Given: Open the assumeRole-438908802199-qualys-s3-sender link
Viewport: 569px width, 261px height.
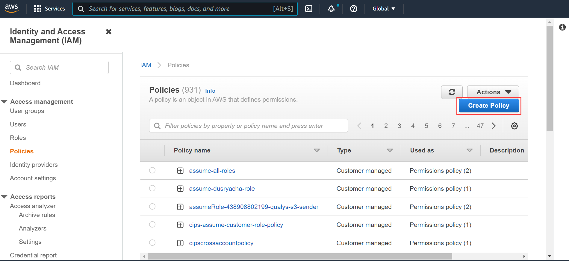Looking at the screenshot, I should (x=254, y=207).
